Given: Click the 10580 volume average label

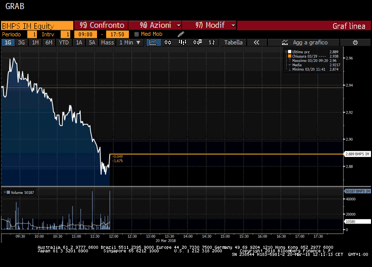Looking at the screenshot, I should click(357, 222).
